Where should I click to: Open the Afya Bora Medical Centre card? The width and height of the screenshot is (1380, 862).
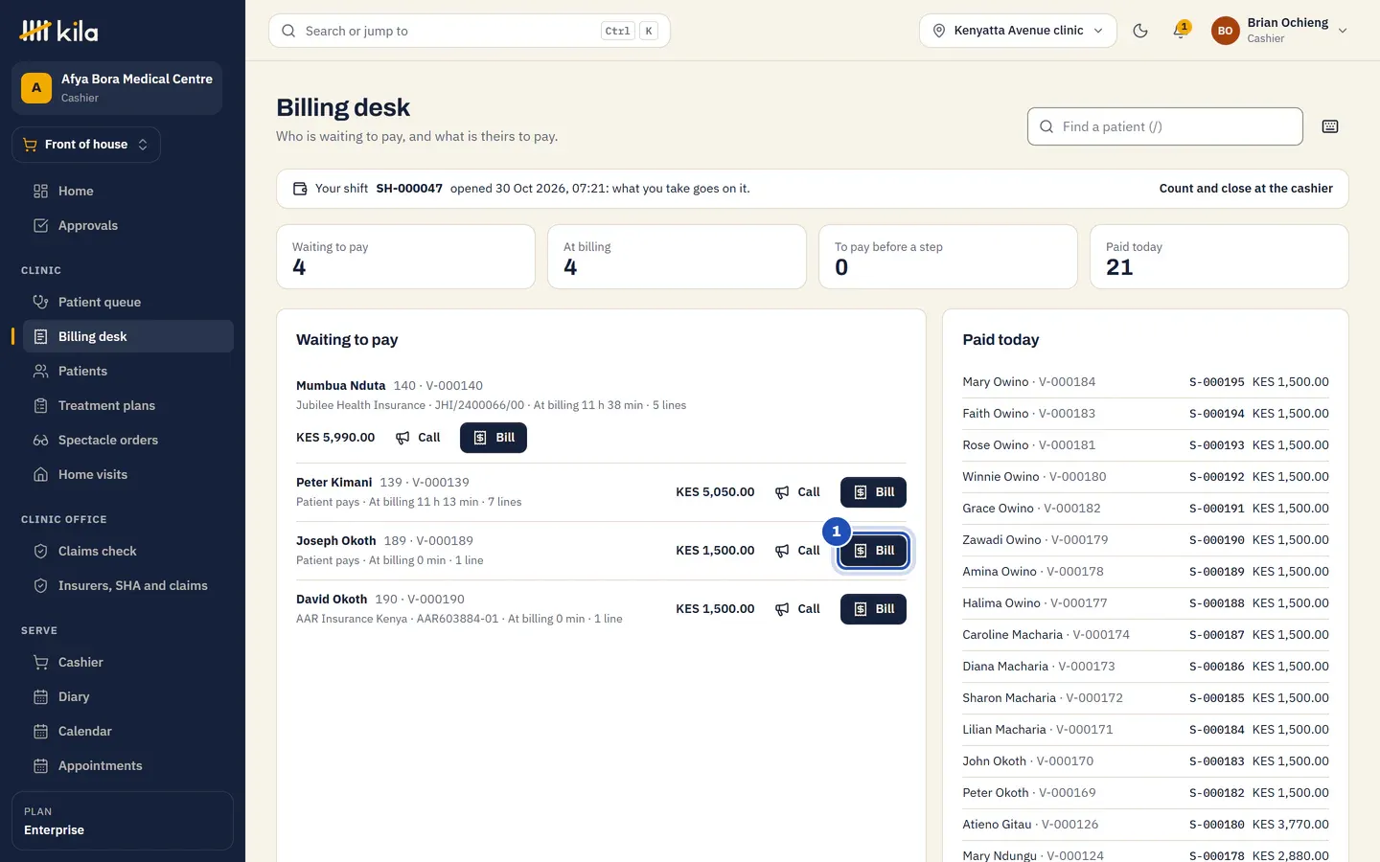tap(117, 88)
